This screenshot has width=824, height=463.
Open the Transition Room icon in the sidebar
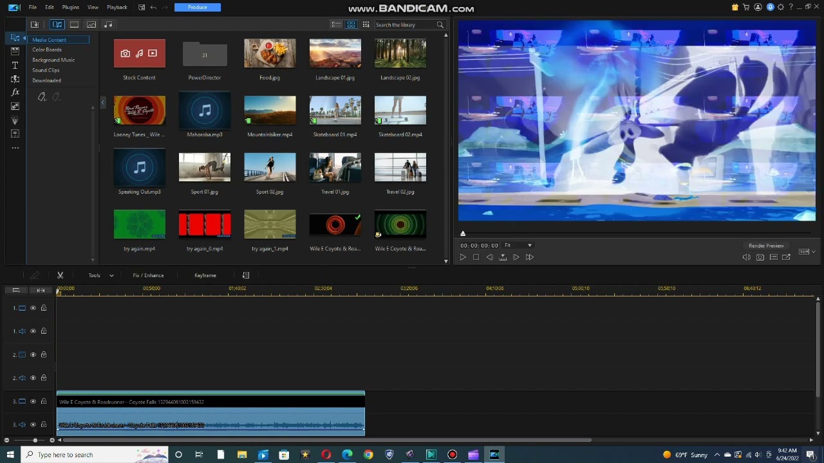tap(15, 79)
